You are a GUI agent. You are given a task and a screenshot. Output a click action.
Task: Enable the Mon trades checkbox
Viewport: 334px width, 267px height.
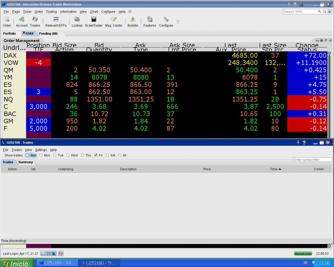(41, 155)
